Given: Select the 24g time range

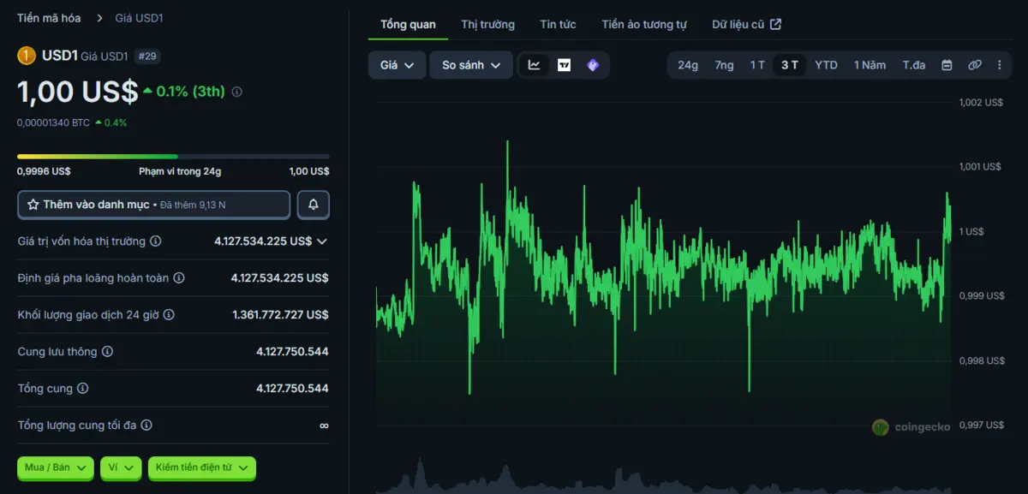Looking at the screenshot, I should click(688, 65).
